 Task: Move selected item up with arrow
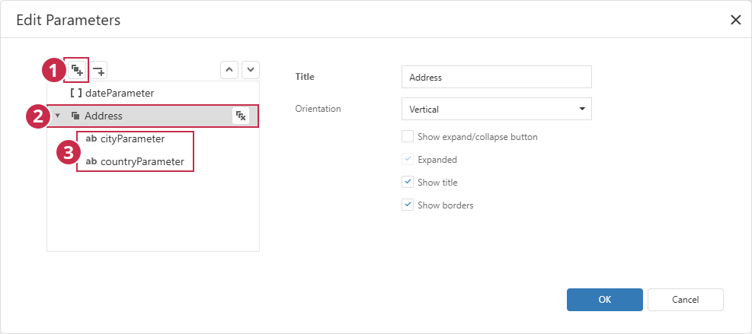click(x=229, y=70)
